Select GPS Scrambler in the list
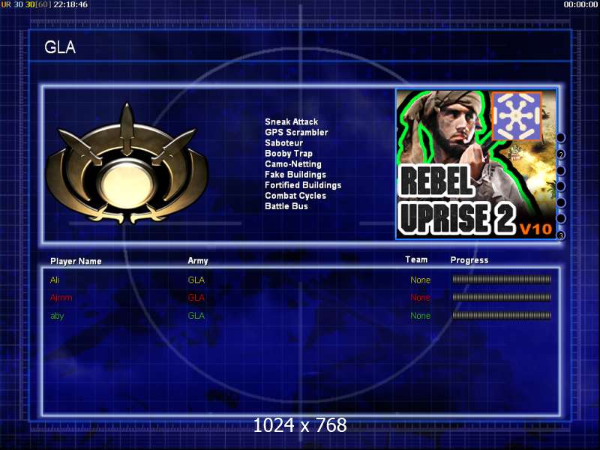 (296, 133)
